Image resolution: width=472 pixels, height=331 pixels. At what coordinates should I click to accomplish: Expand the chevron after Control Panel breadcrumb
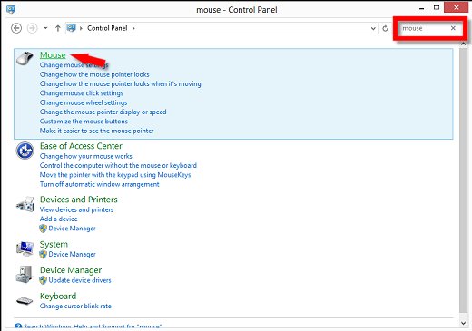(x=133, y=28)
